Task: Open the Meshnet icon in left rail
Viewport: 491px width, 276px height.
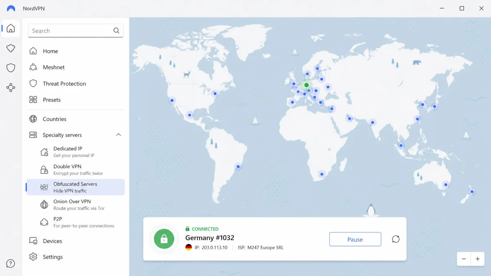Action: click(x=11, y=48)
